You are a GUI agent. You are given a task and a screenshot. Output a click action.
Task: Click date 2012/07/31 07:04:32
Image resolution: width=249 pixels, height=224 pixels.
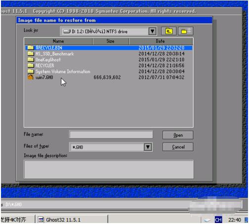[162, 77]
